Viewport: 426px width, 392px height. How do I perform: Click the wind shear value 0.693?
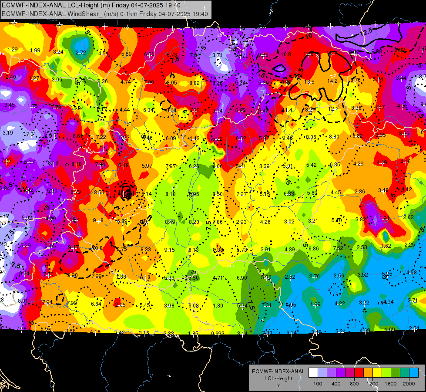coord(218,333)
